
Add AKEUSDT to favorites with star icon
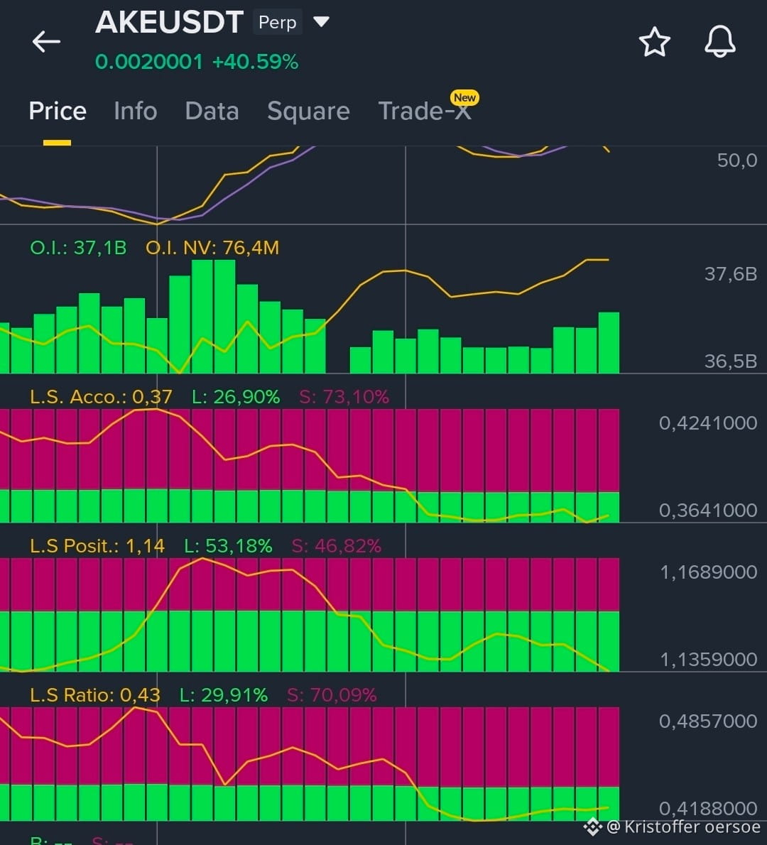pyautogui.click(x=654, y=42)
